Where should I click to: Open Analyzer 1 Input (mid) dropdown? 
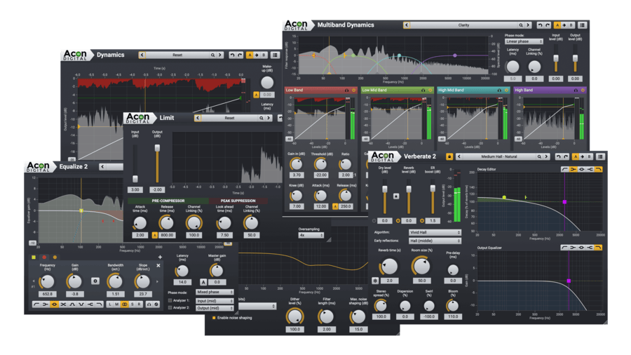coord(215,301)
